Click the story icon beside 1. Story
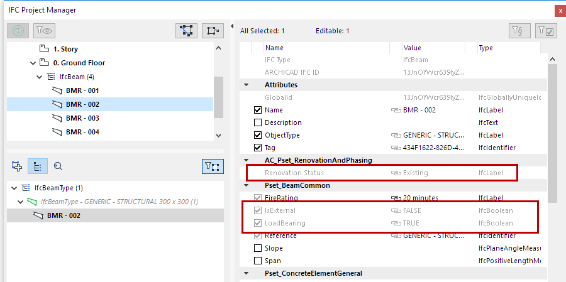The height and width of the screenshot is (282, 566). click(x=45, y=49)
